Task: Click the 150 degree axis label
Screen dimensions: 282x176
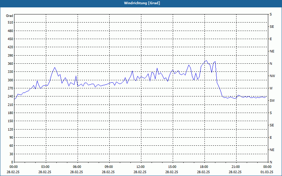Action: tap(10, 121)
